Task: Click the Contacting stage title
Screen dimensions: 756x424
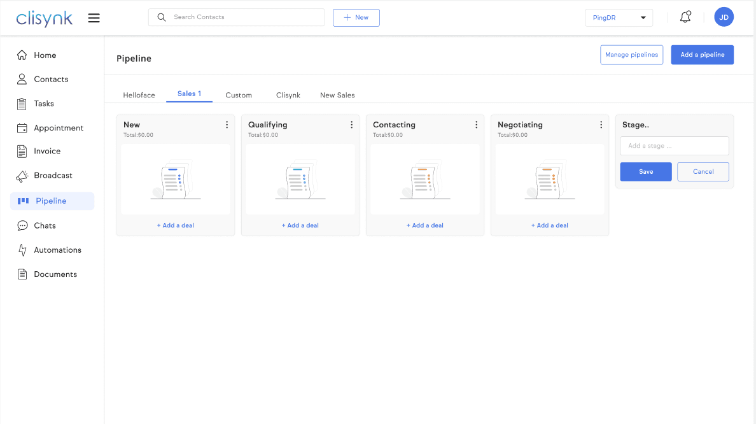Action: [394, 125]
